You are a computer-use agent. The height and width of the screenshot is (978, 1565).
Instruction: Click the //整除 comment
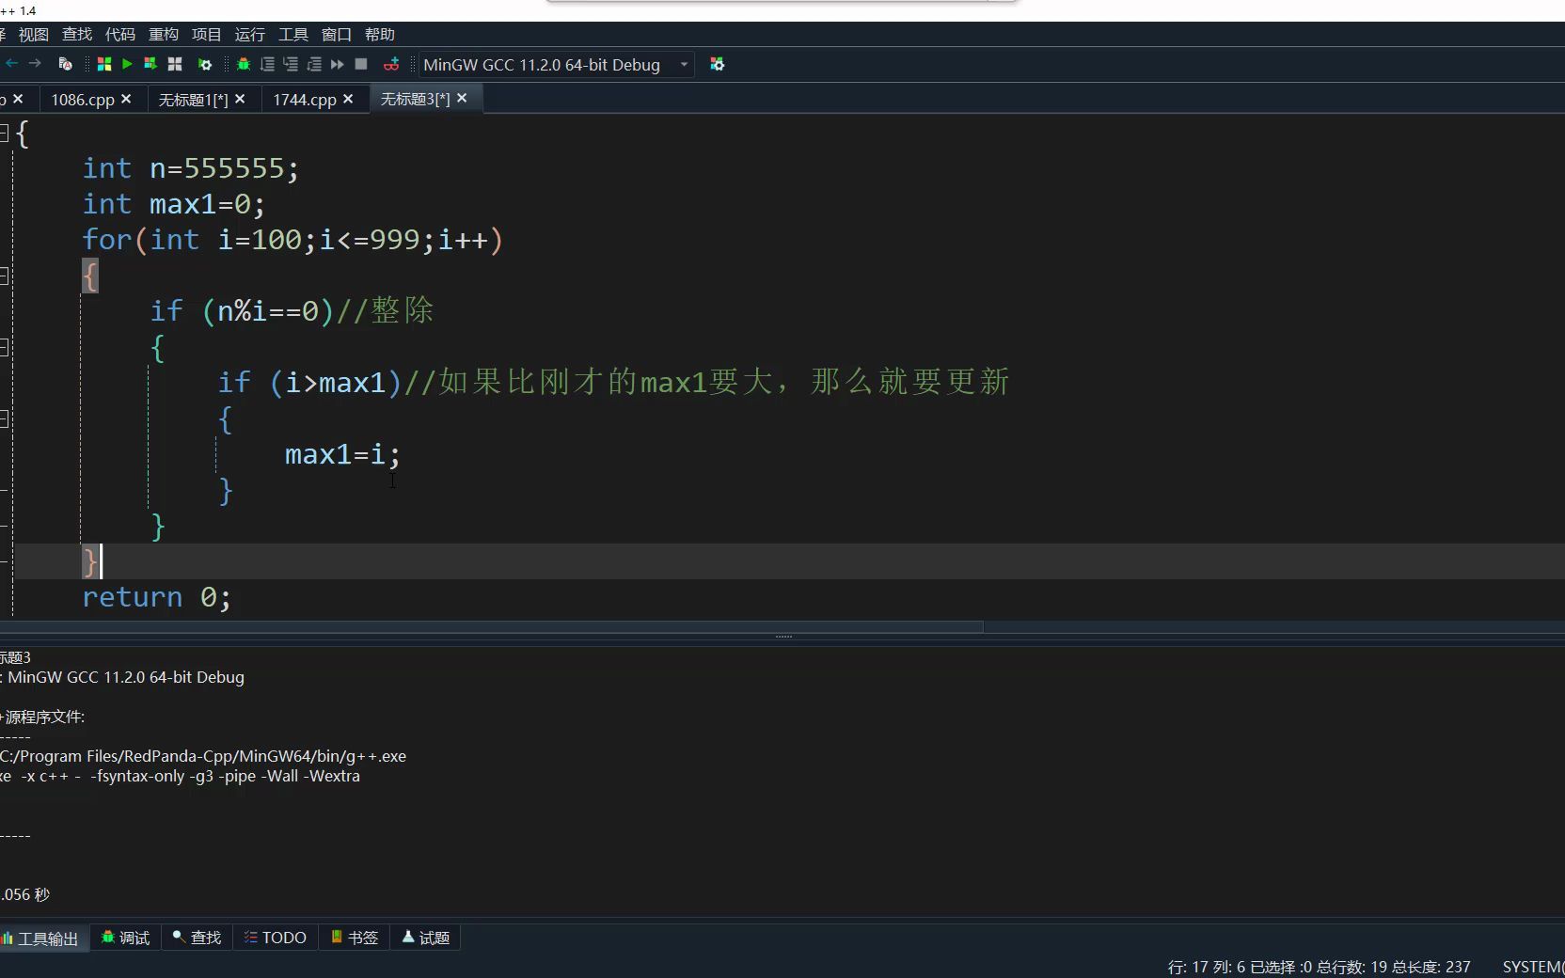tap(386, 311)
